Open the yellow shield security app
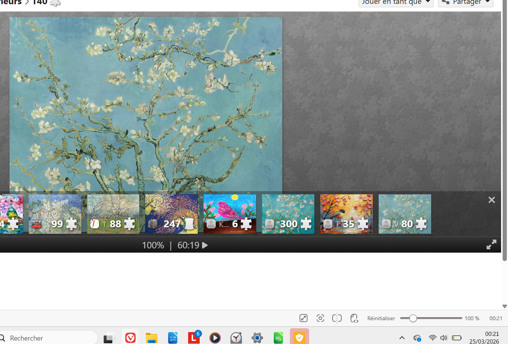The height and width of the screenshot is (344, 508). click(300, 337)
